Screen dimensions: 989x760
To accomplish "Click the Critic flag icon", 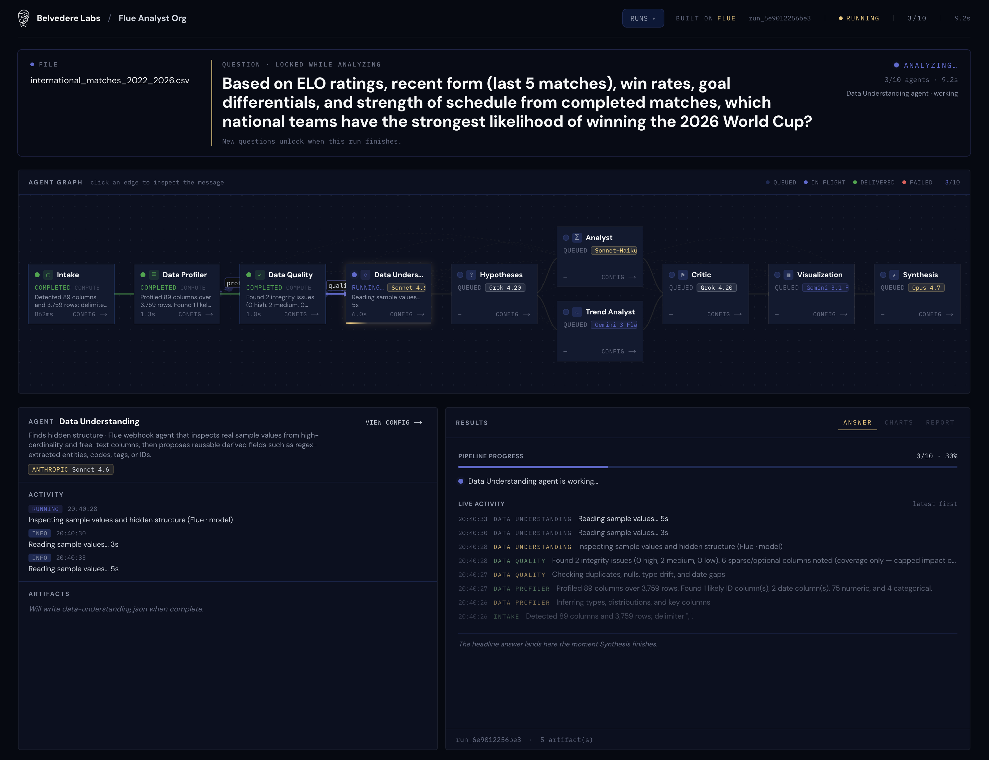I will tap(683, 275).
